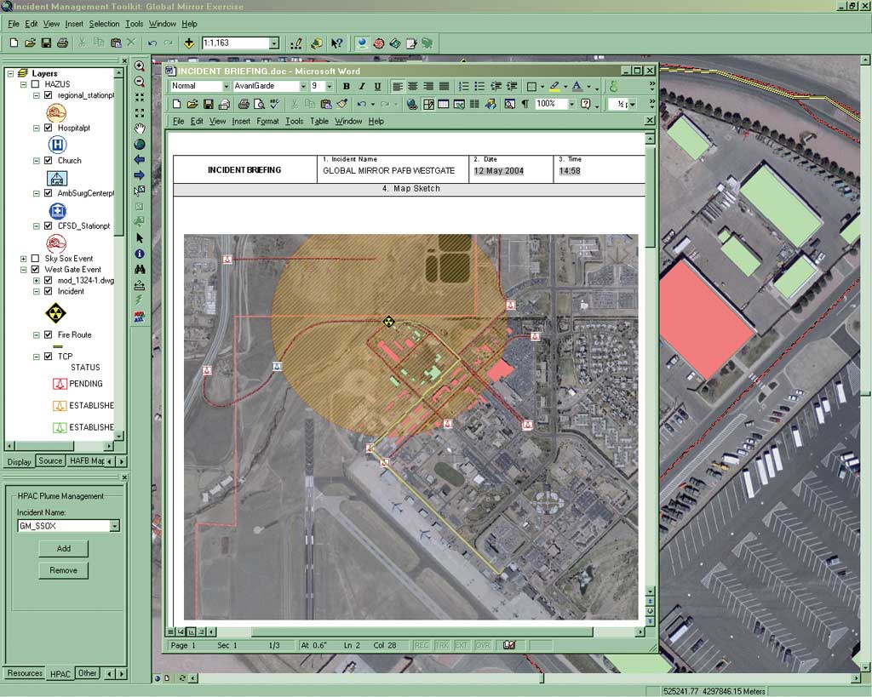Open the Incident Name dropdown list

click(114, 526)
